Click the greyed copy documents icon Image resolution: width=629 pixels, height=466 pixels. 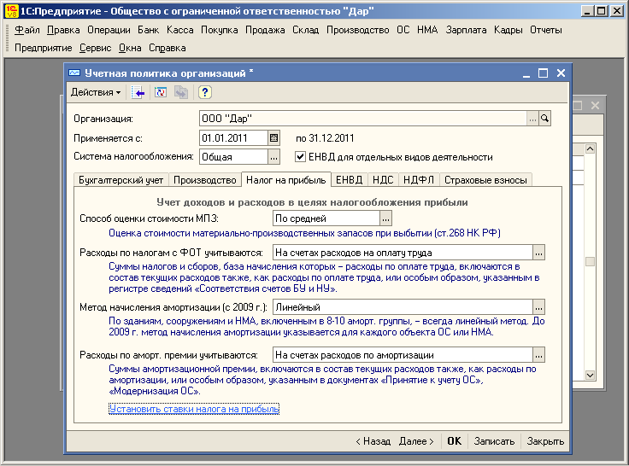click(181, 92)
